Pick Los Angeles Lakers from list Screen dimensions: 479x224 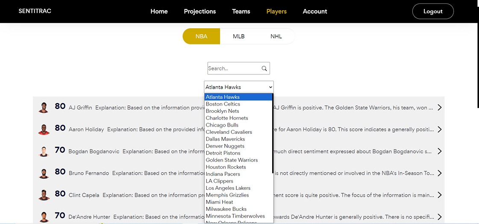tap(238, 188)
